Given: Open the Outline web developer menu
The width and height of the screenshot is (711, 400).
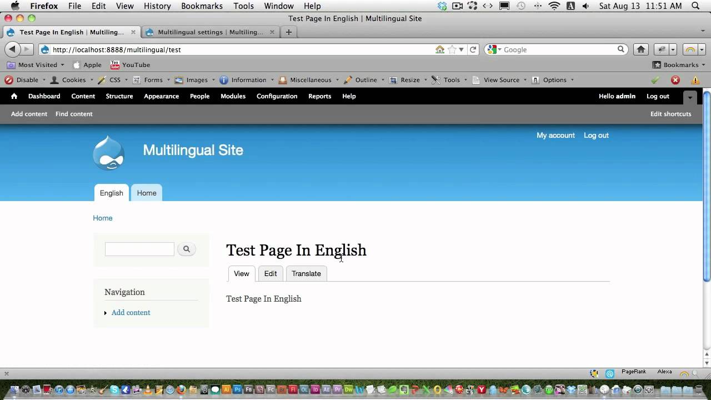Looking at the screenshot, I should click(363, 80).
